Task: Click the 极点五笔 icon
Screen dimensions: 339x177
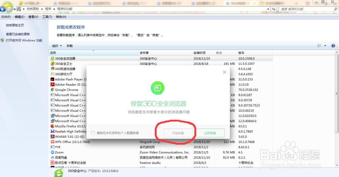Action: pos(52,162)
